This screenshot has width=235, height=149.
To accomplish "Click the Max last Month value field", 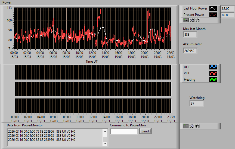I will (x=190, y=35).
